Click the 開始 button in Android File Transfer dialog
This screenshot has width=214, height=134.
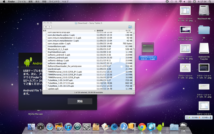click(x=80, y=101)
